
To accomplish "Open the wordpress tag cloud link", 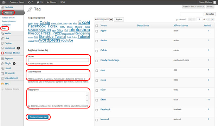I will 50,40.
